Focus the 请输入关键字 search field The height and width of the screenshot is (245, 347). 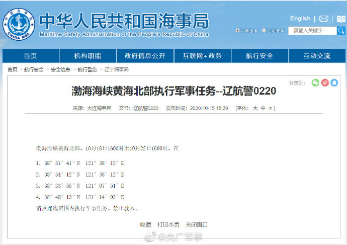point(312,31)
